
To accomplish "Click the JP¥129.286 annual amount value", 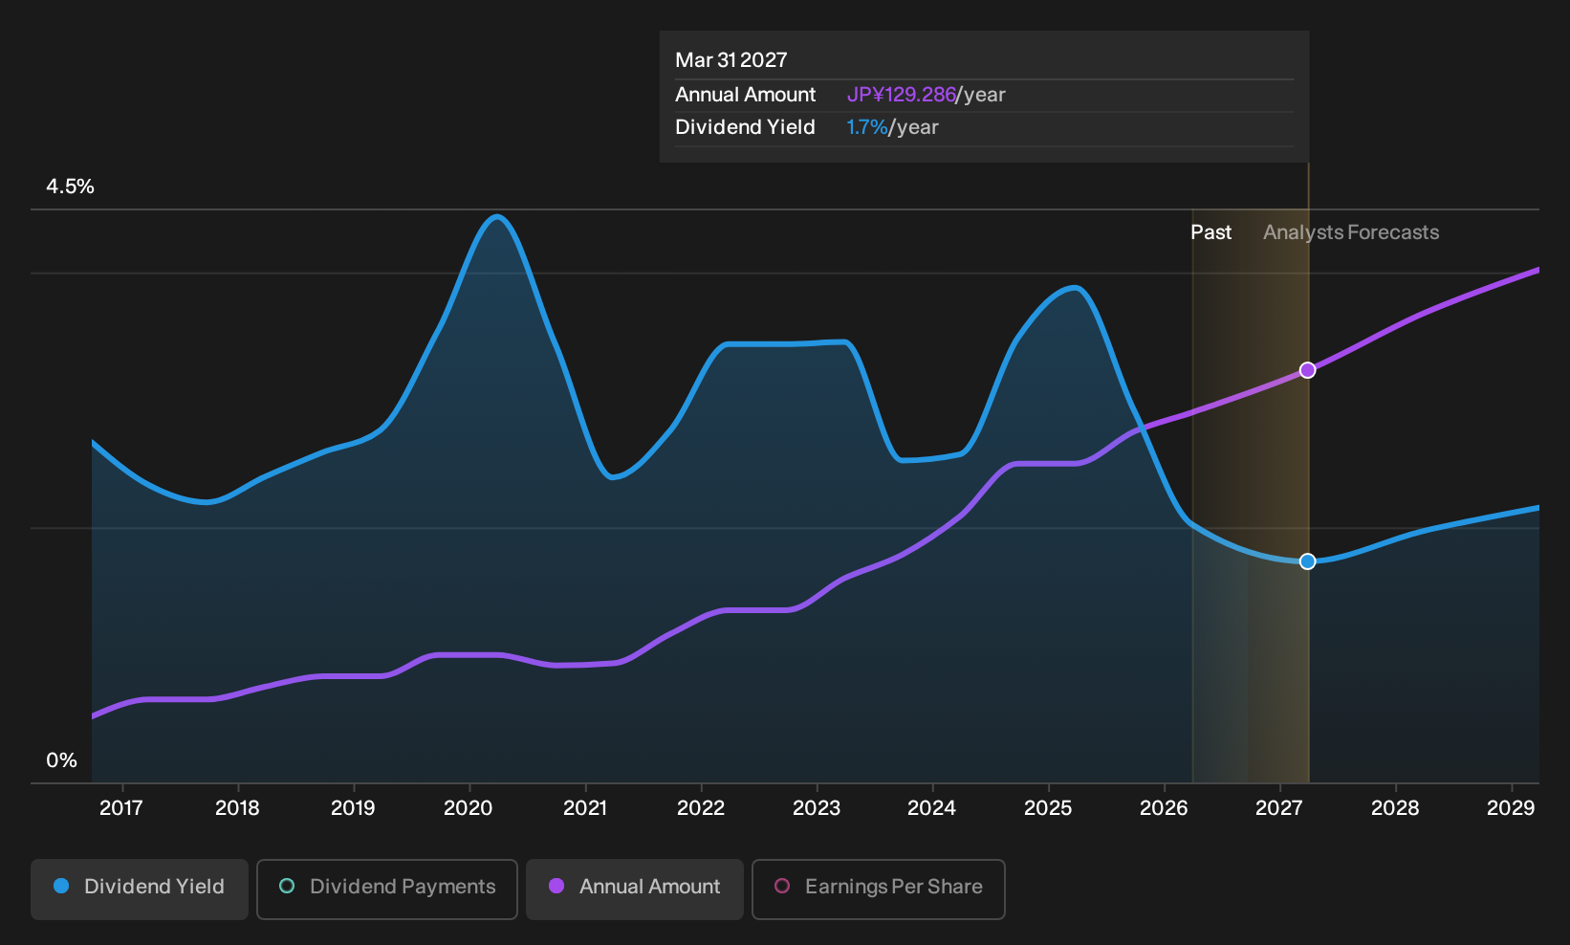I will tap(901, 95).
